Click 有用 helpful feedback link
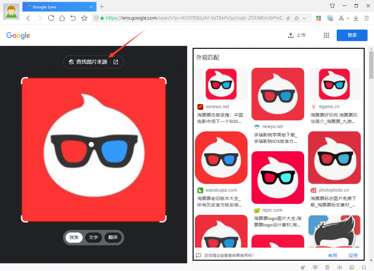 point(332,256)
